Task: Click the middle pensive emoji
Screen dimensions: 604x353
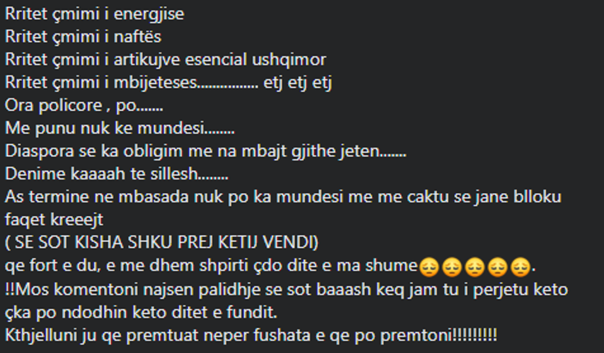Action: 475,267
